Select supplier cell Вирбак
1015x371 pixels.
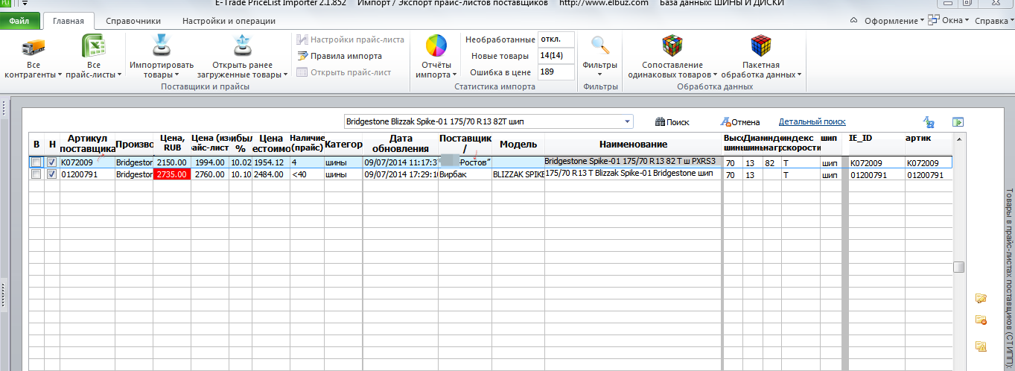point(465,174)
